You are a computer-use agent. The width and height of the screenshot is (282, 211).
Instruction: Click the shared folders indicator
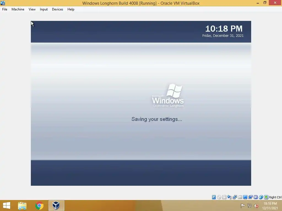(240, 197)
